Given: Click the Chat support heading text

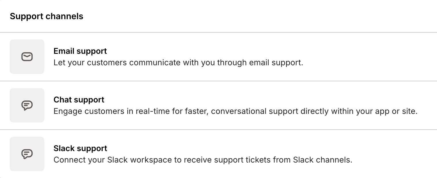Looking at the screenshot, I should point(79,100).
